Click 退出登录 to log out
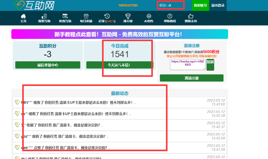Screen dimensions: 268x159 (x=218, y=6)
